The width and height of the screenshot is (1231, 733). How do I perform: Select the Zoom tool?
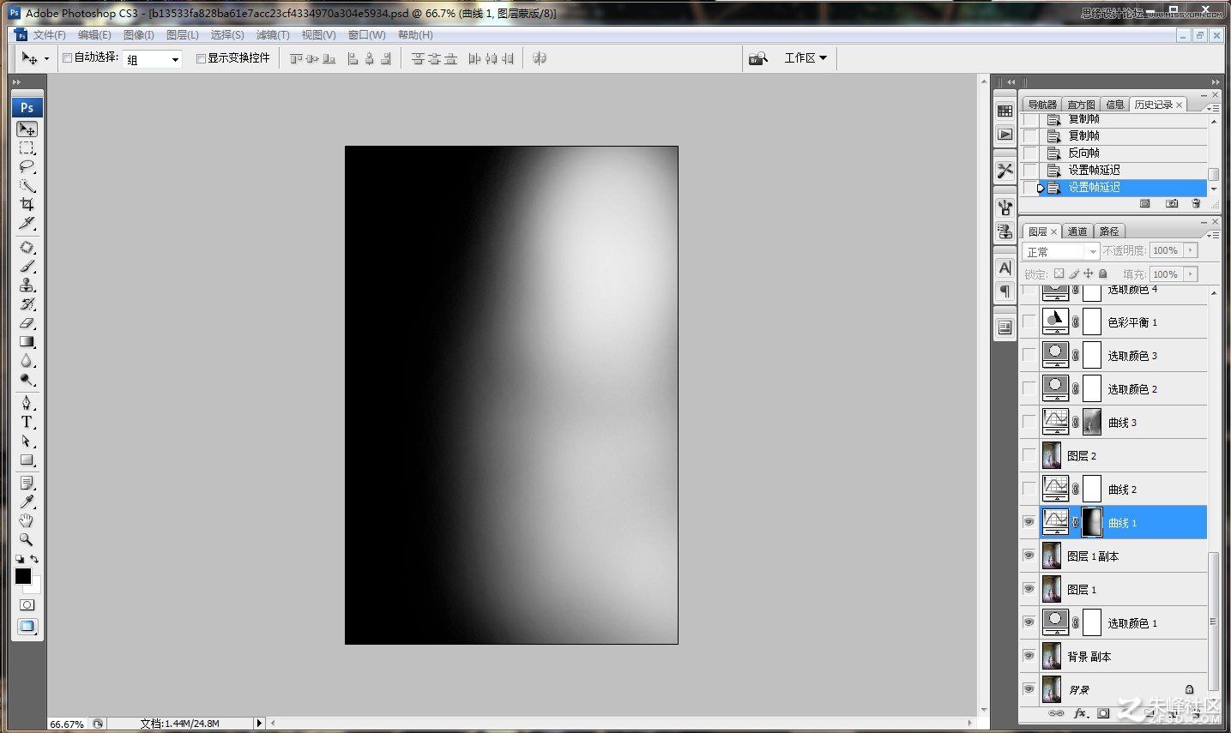pyautogui.click(x=27, y=540)
